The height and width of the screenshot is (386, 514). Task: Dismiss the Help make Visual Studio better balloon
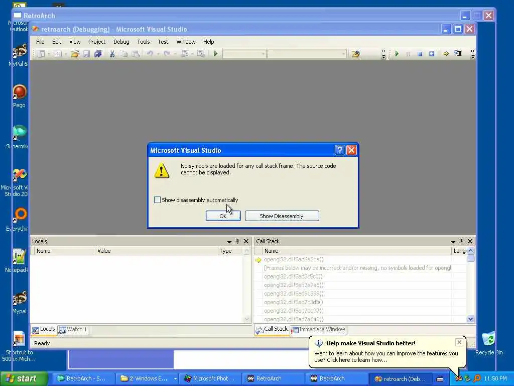(x=459, y=342)
